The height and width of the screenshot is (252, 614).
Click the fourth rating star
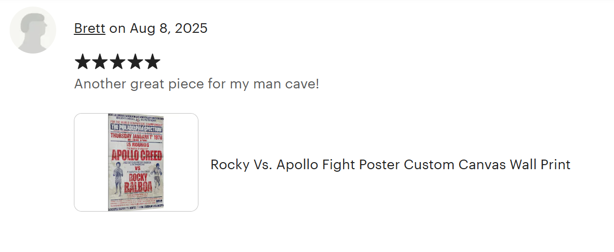135,63
